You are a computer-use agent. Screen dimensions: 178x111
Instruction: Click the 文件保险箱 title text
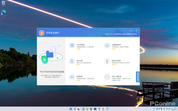[x=81, y=45]
